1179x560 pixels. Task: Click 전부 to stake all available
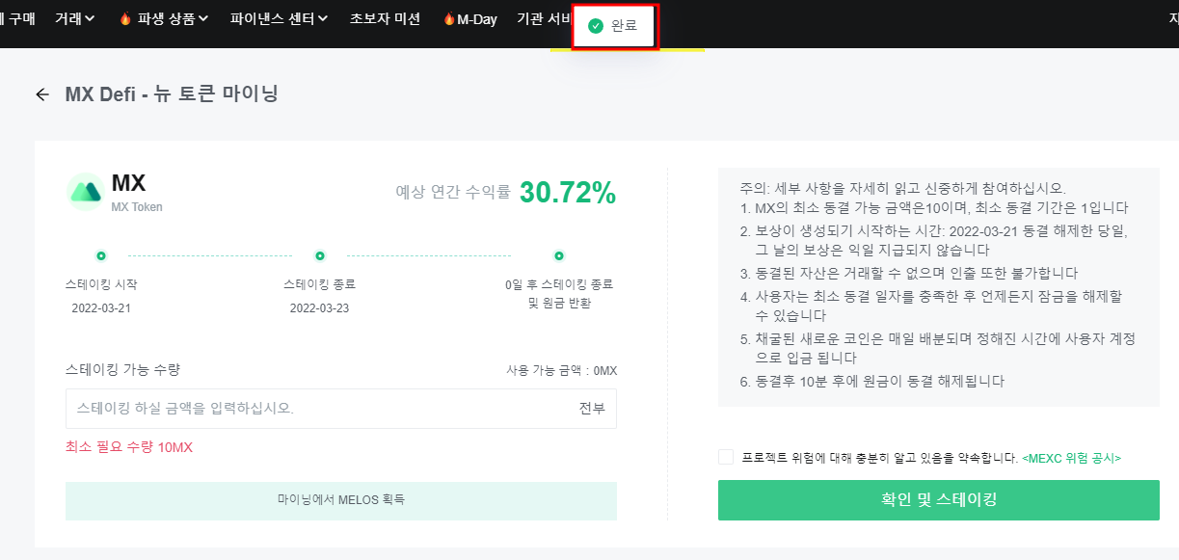(x=592, y=409)
